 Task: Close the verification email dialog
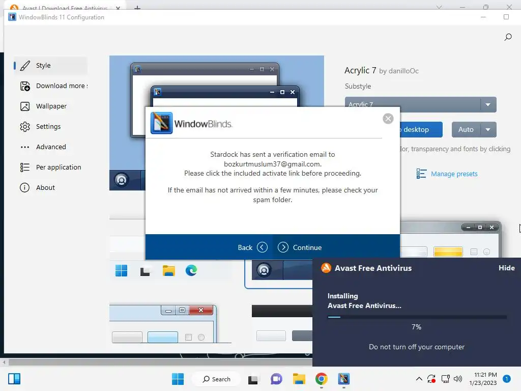[x=388, y=119]
